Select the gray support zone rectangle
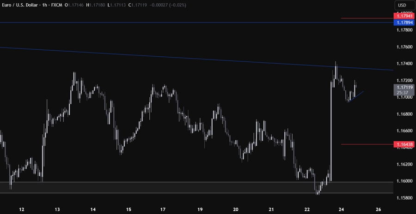The height and width of the screenshot is (214, 416). point(185,187)
